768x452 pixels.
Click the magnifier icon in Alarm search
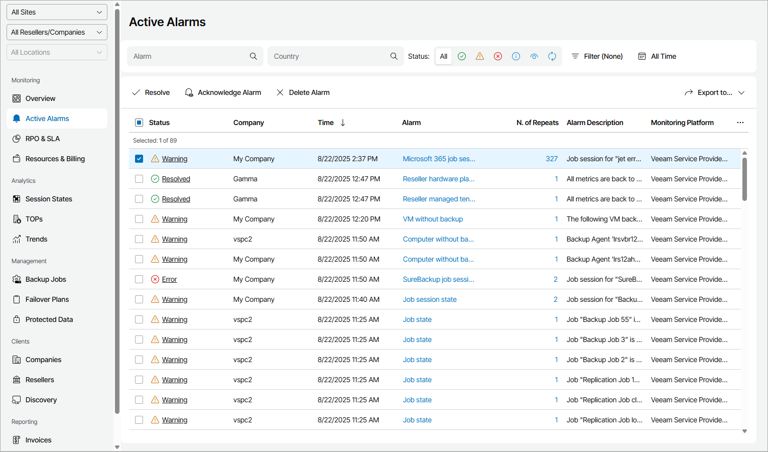(253, 56)
